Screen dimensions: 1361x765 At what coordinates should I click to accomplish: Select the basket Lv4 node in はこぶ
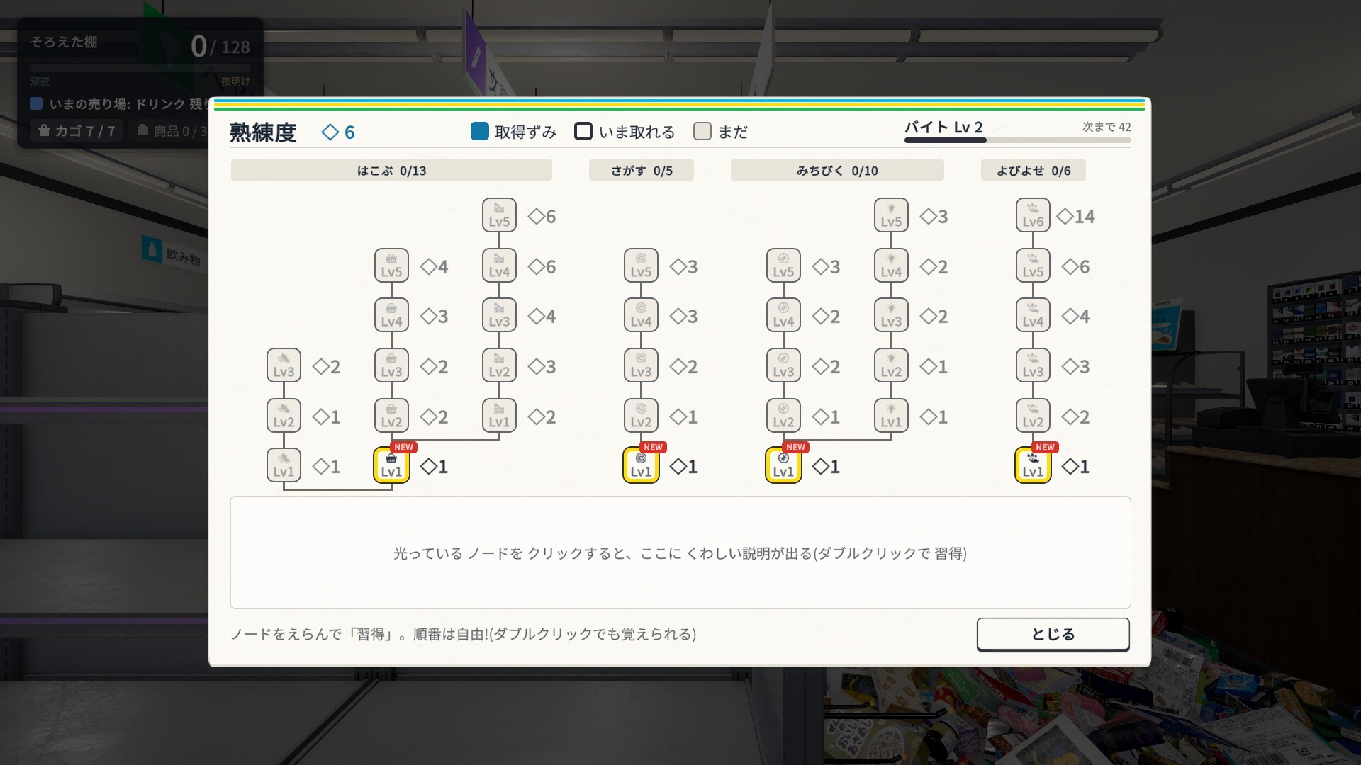pos(391,315)
